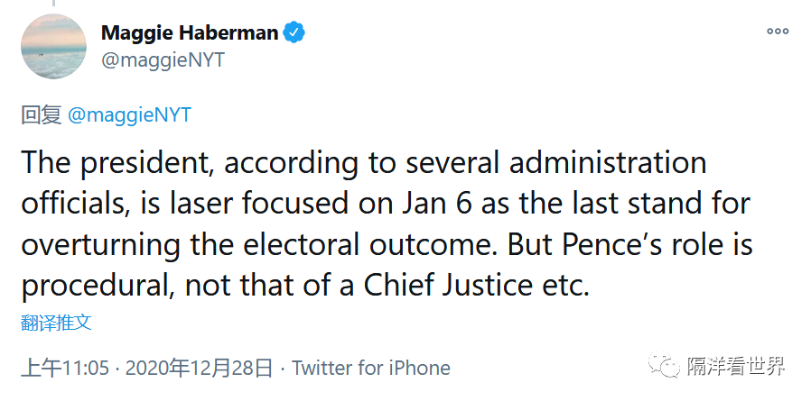The height and width of the screenshot is (401, 811).
Task: Click the 上午11:05 timestamp
Action: click(x=65, y=368)
